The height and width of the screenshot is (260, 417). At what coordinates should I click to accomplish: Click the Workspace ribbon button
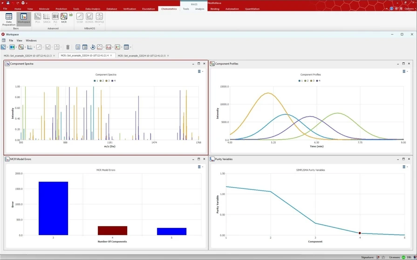click(24, 19)
